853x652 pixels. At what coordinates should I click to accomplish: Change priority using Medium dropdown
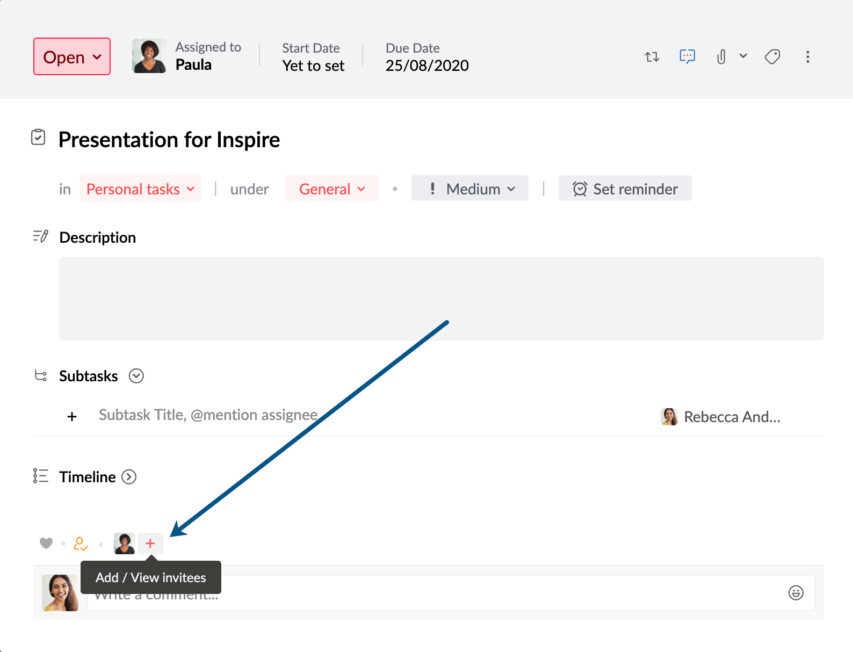(x=470, y=189)
